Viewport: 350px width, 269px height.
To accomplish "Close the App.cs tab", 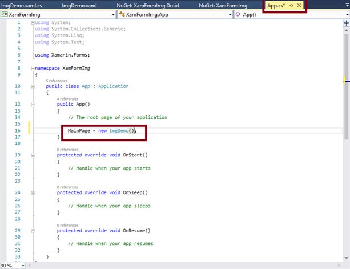I will (299, 5).
